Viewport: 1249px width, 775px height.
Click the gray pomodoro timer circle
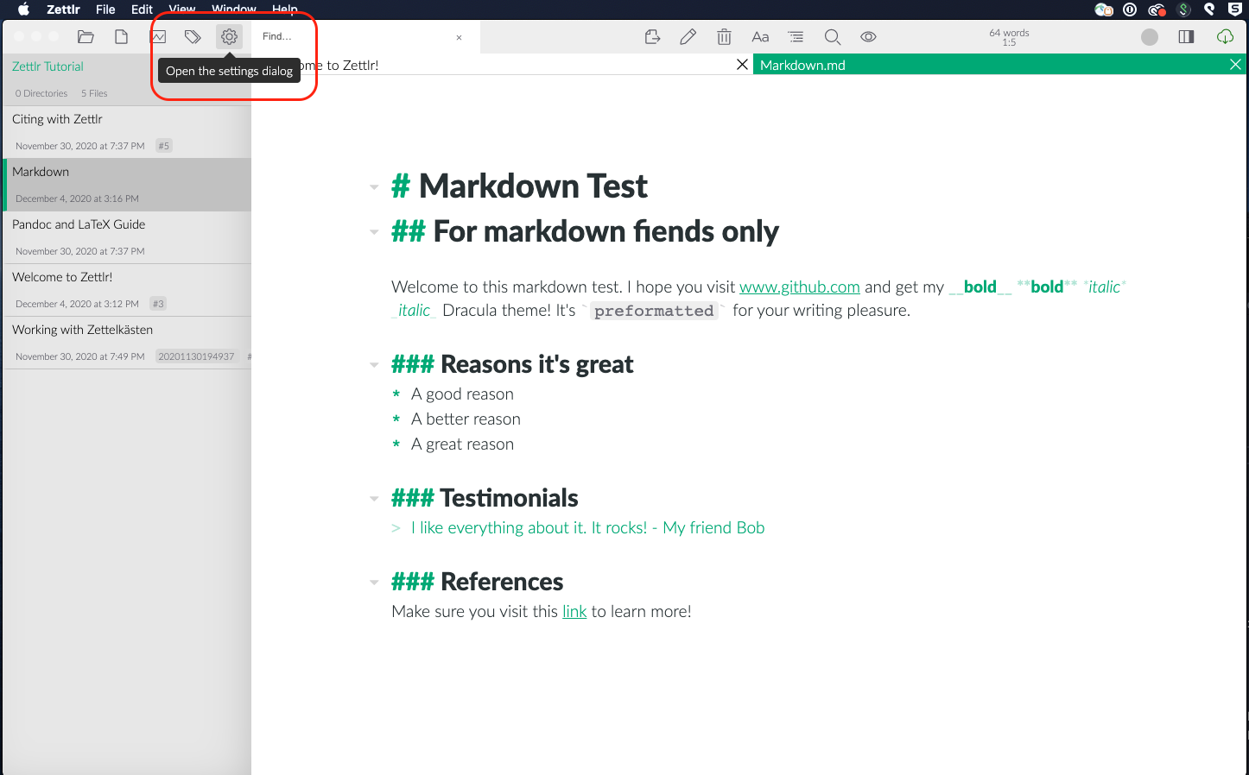coord(1150,36)
